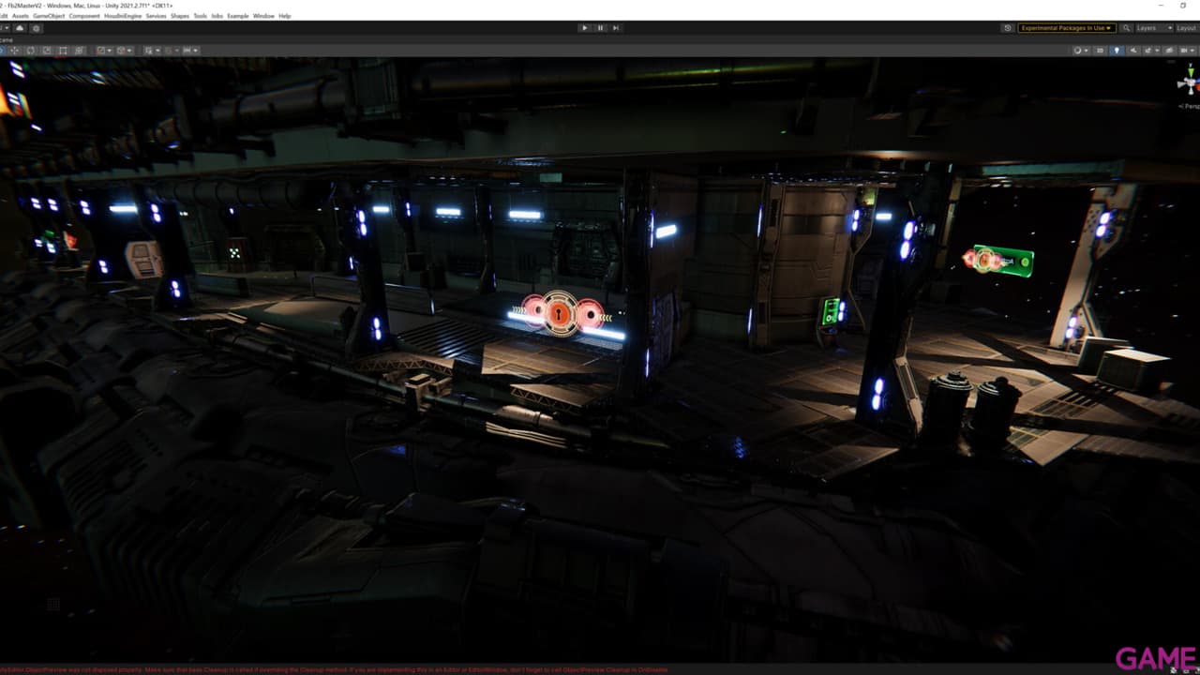Select the Move tool

[14, 51]
